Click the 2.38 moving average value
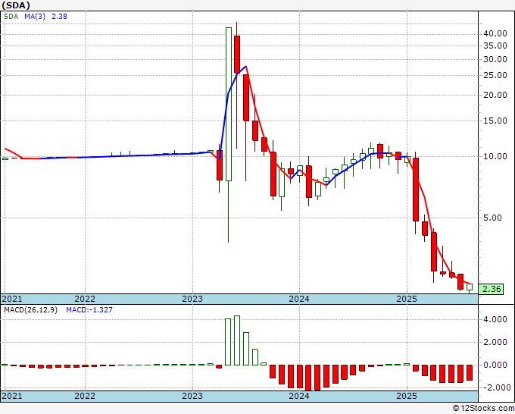This screenshot has height=414, width=515. [x=59, y=17]
